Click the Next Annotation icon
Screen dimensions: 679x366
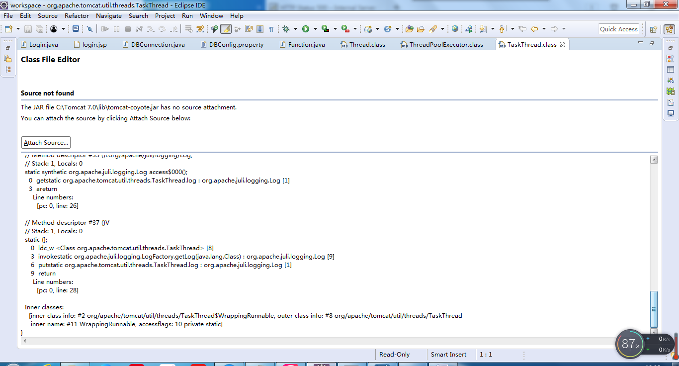(x=483, y=29)
